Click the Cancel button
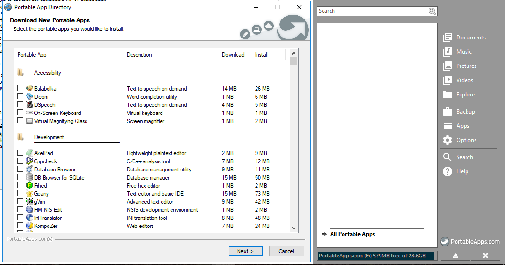505x265 pixels. [x=286, y=251]
